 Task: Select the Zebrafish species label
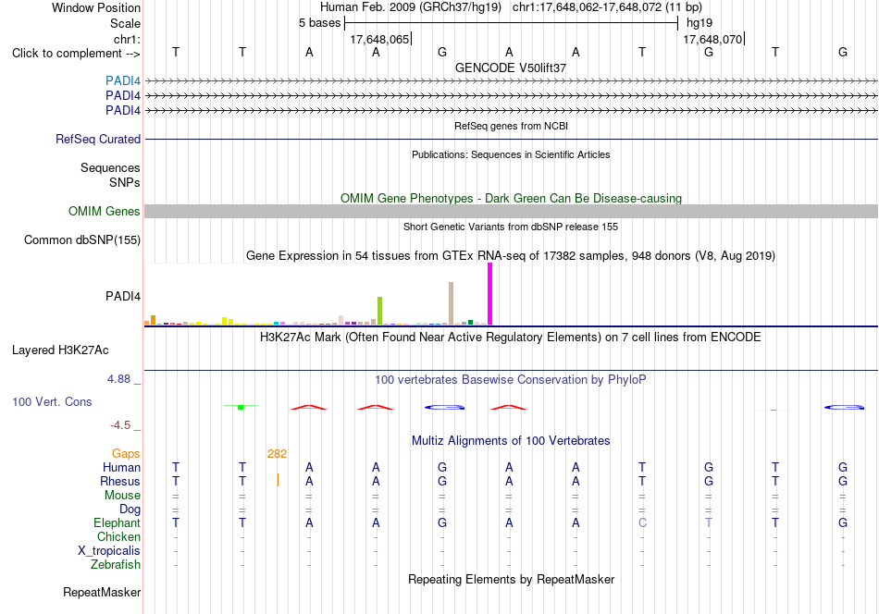click(x=116, y=565)
